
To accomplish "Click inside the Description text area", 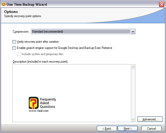I will [x=78, y=80].
